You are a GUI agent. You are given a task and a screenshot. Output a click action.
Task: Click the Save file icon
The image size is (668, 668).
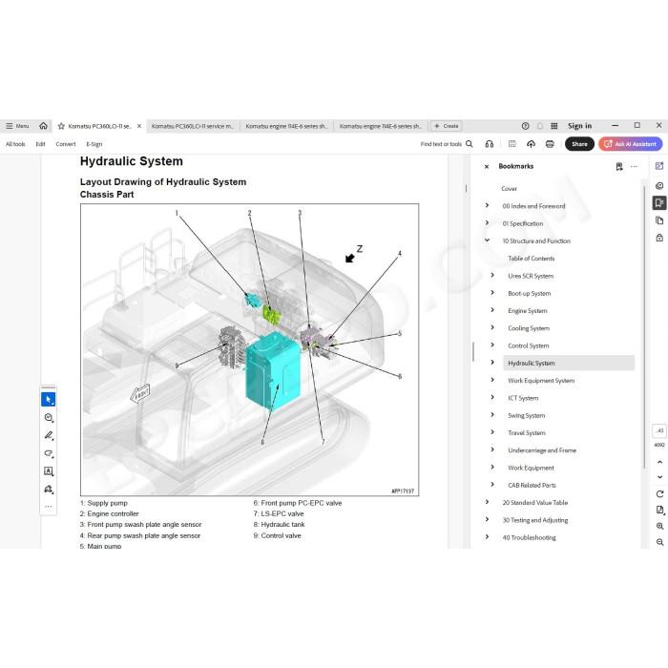tap(512, 144)
